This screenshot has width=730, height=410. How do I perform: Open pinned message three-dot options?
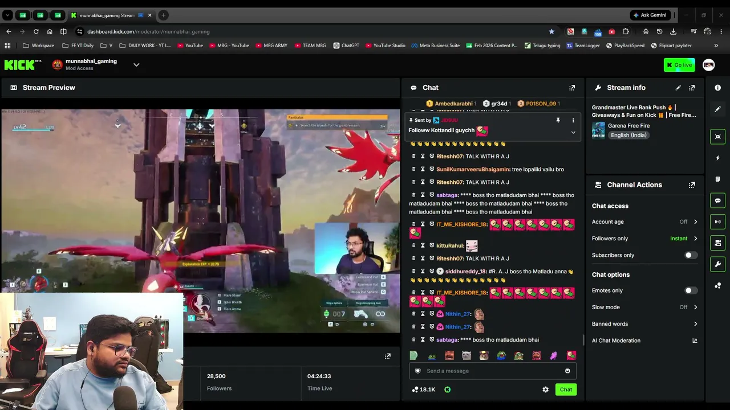(573, 120)
